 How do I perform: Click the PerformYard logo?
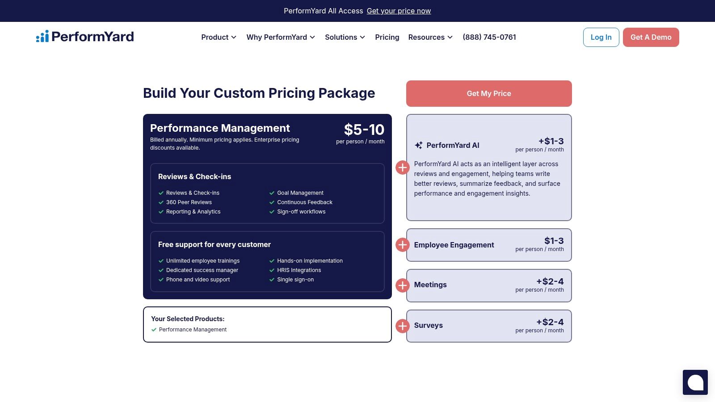point(84,36)
